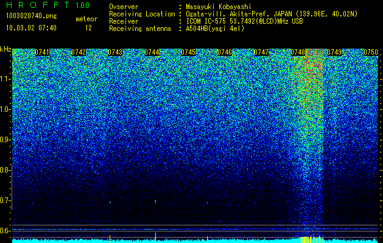
Task: Click the 0.9 kHz axis label
Action: point(5,140)
